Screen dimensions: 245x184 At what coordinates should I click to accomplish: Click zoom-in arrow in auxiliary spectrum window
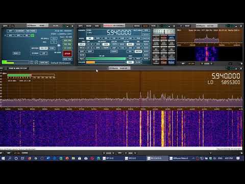211,63
